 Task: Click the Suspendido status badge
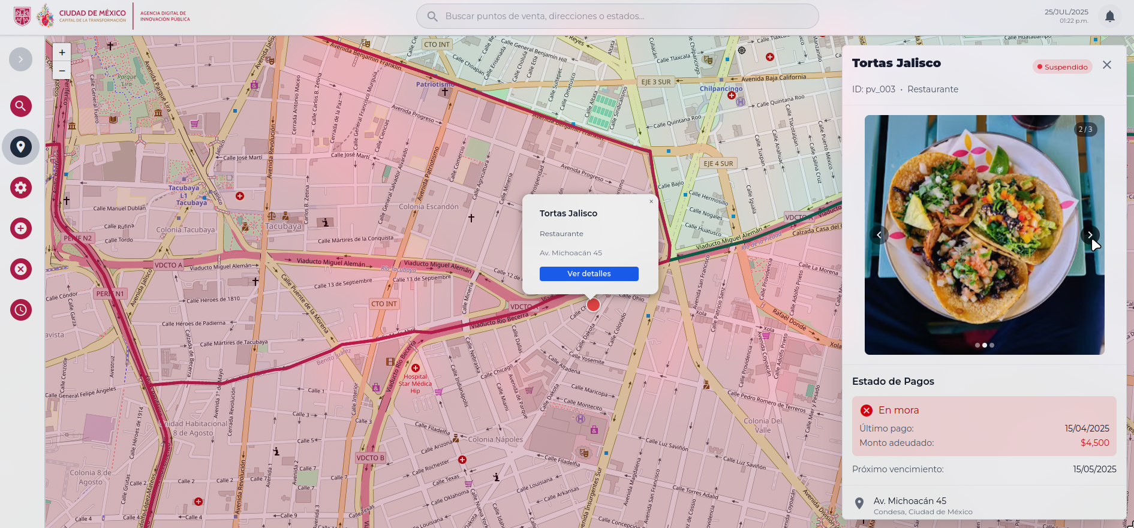tap(1063, 67)
